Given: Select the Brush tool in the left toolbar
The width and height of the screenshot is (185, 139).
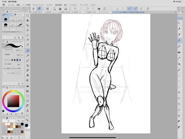Looking at the screenshot, I should coord(27,61).
